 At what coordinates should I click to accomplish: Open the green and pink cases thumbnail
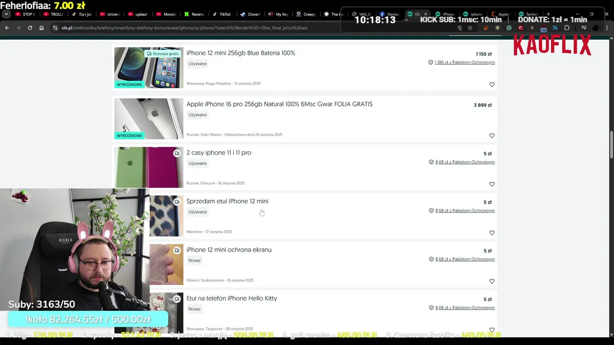(149, 167)
